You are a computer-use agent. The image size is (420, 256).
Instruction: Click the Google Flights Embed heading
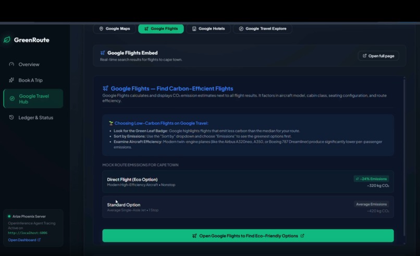(132, 53)
